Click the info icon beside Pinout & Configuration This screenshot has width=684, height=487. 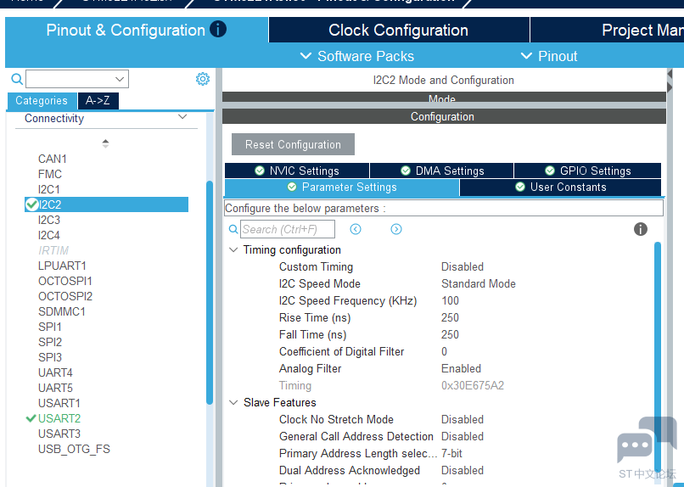tap(218, 30)
